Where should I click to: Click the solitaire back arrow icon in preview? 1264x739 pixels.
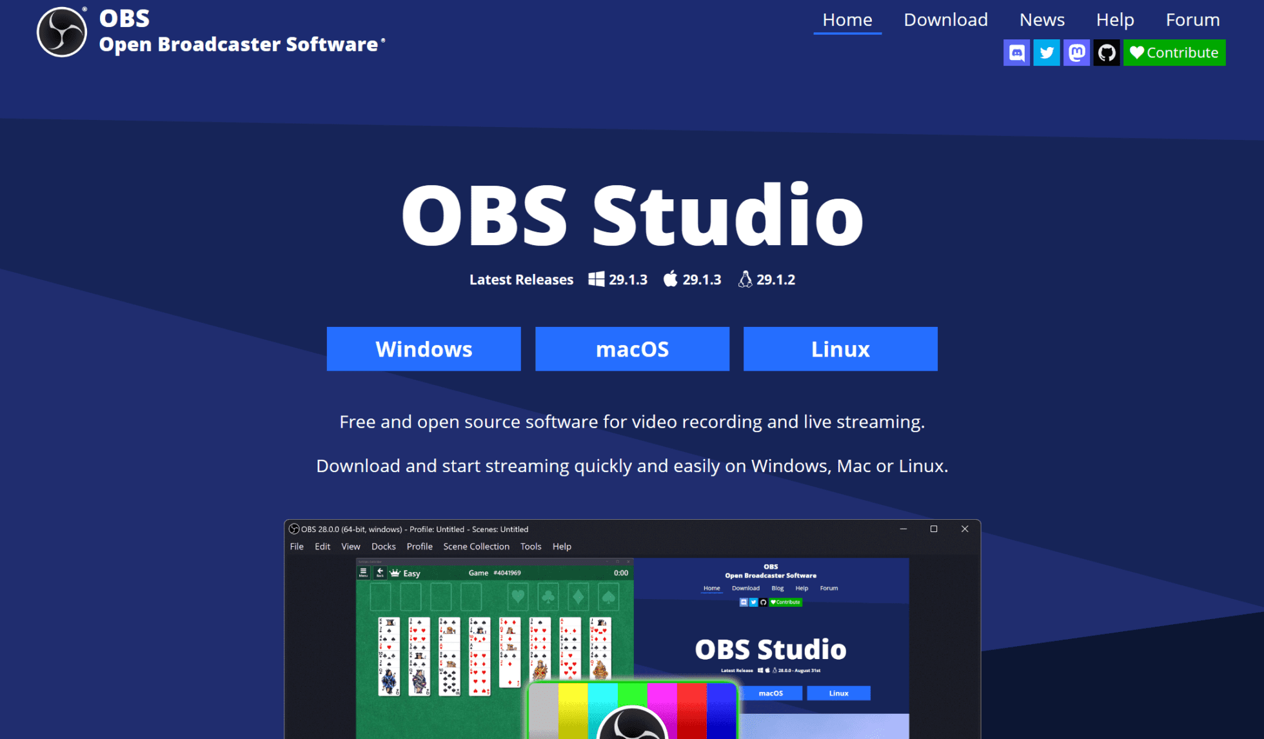(x=380, y=573)
